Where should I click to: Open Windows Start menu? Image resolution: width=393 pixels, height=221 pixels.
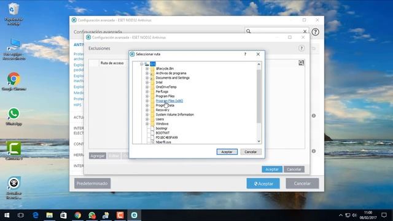click(7, 215)
